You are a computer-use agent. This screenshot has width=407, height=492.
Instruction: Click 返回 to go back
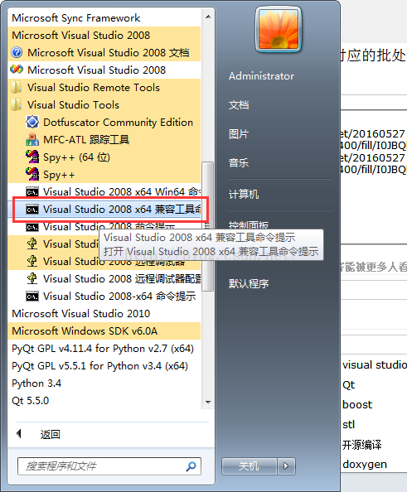51,434
